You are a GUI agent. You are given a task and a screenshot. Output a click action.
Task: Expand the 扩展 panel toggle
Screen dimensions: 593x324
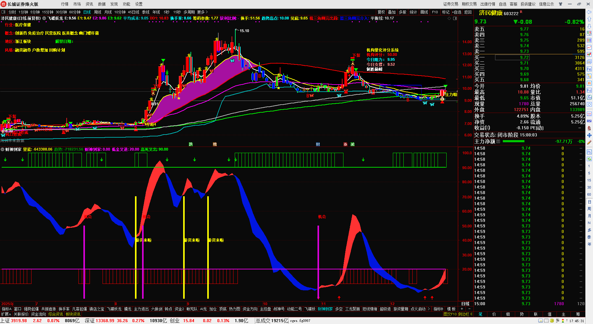tap(6, 314)
